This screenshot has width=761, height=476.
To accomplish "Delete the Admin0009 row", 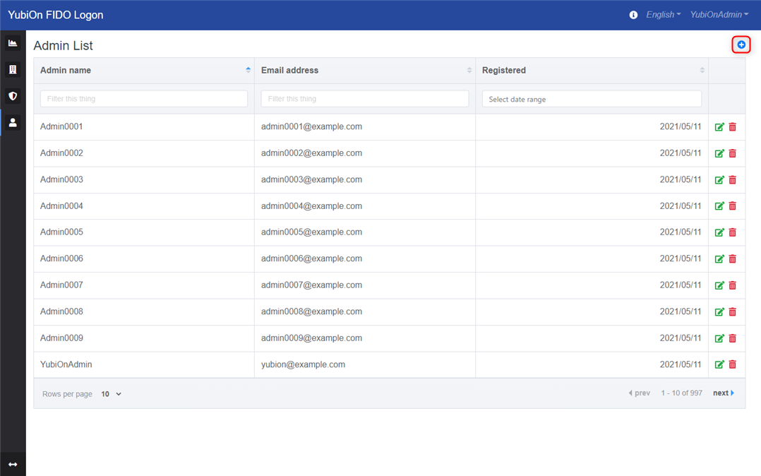I will 733,338.
